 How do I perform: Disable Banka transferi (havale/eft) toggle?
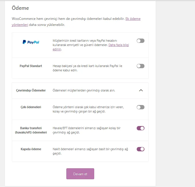click(140, 128)
